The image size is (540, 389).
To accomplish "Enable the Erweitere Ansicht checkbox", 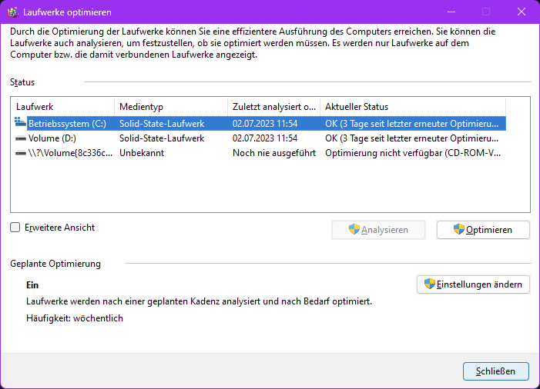I will click(x=15, y=228).
